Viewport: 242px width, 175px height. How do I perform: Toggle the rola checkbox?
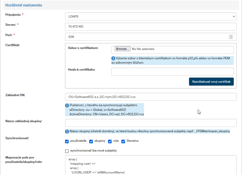[110, 141]
